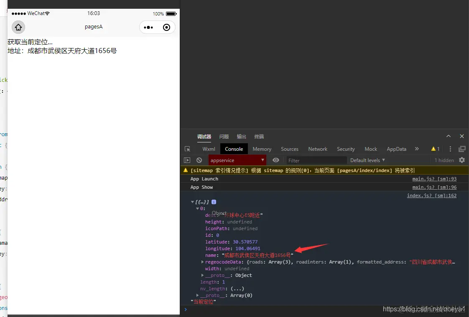
Task: Expand the regeocodeData property
Action: pos(202,262)
